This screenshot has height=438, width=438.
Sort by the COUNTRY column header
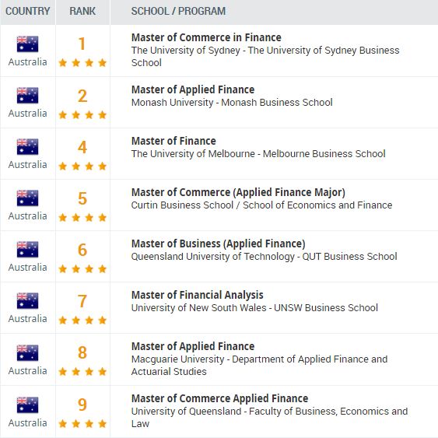28,11
